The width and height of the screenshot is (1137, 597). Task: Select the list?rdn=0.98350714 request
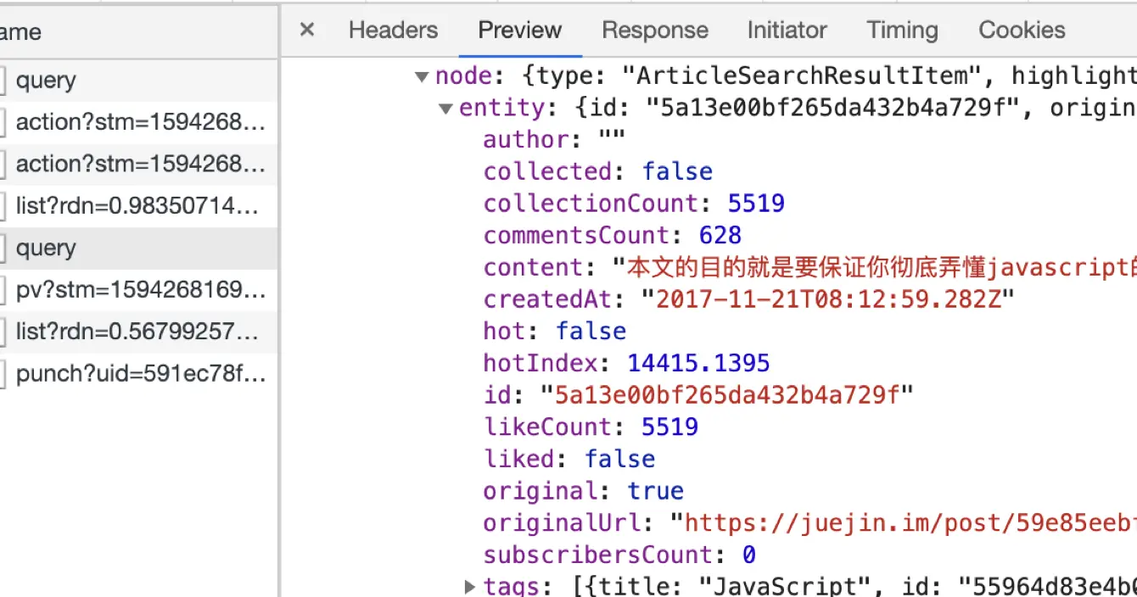[x=138, y=206]
